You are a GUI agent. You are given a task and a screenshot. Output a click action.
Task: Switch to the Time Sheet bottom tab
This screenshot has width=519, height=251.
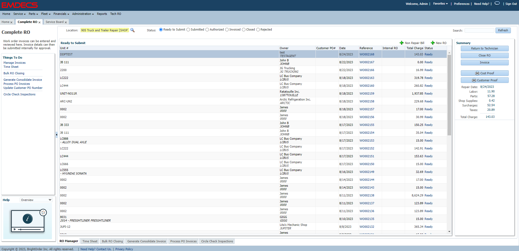(x=90, y=241)
